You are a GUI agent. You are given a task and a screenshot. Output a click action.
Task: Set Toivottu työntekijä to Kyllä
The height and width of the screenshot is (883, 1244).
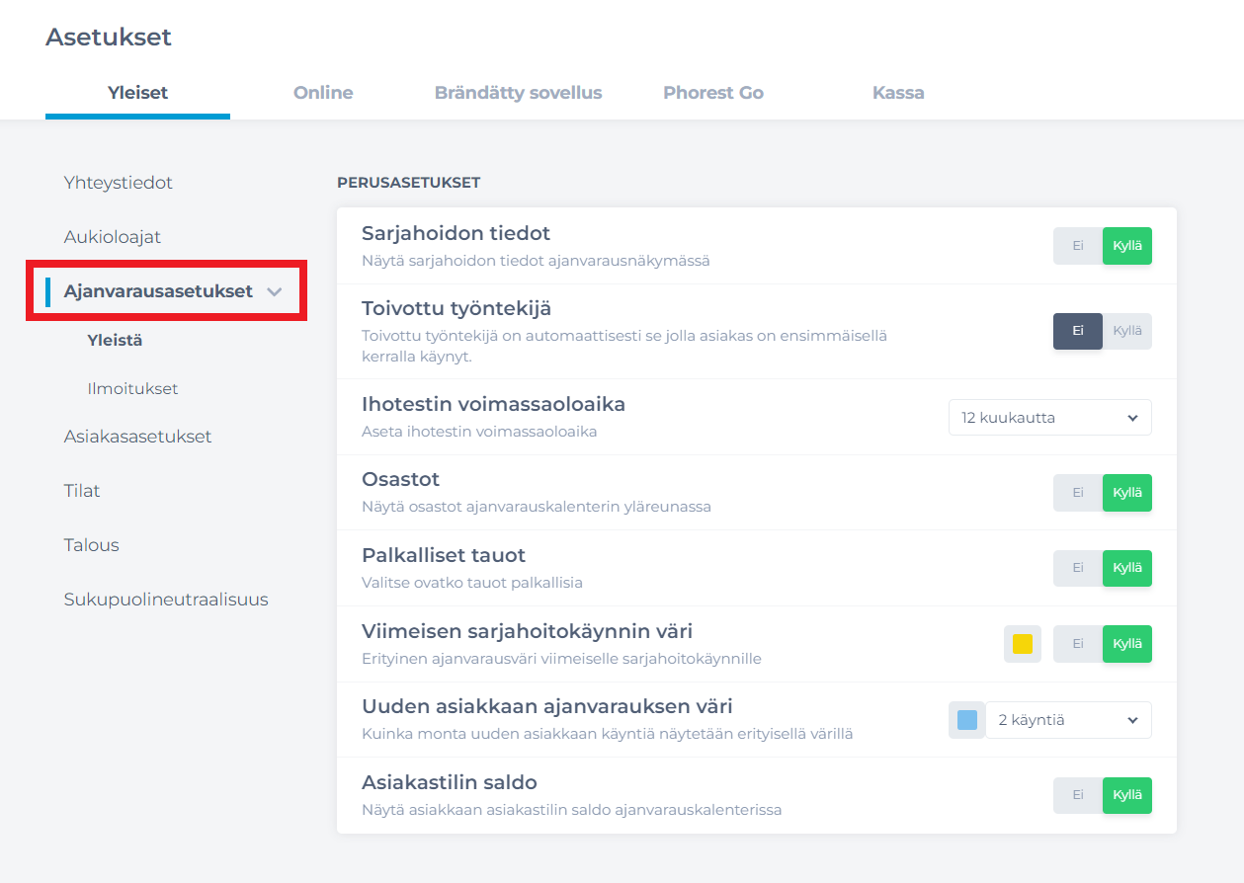pos(1127,332)
